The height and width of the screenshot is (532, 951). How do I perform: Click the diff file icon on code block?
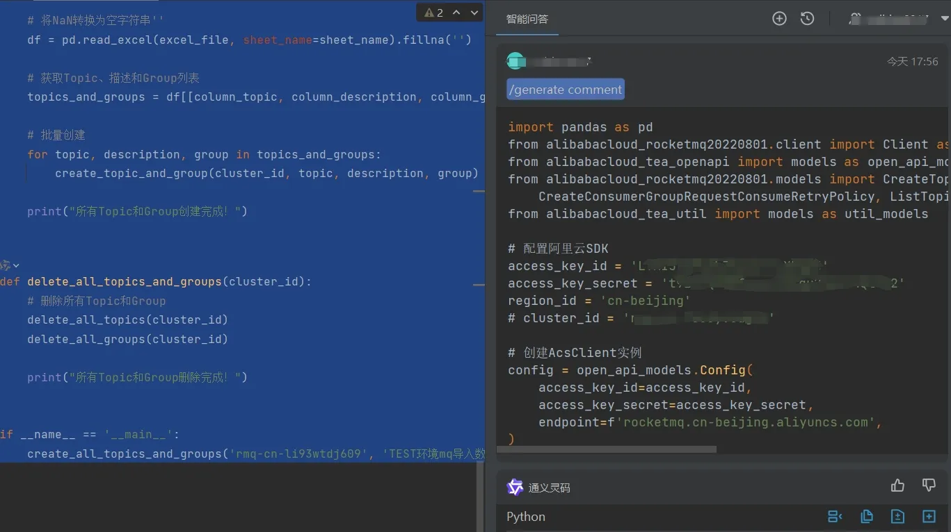pyautogui.click(x=897, y=517)
